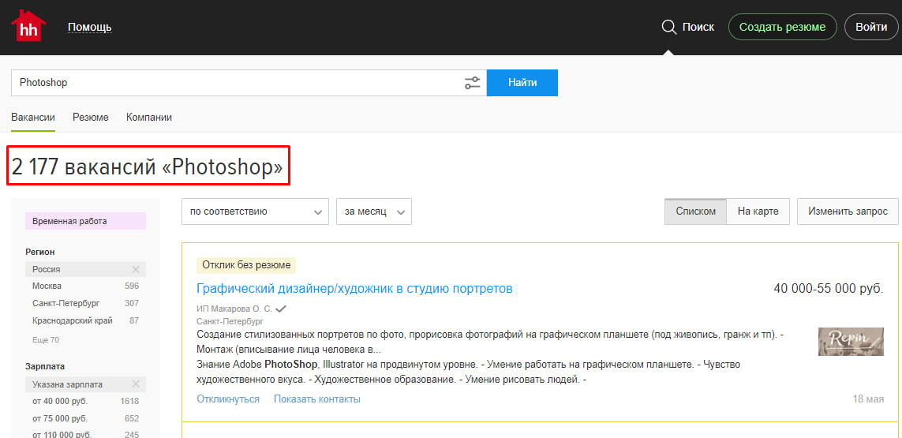902x438 pixels.
Task: Switch to Компании tab
Action: click(x=149, y=118)
